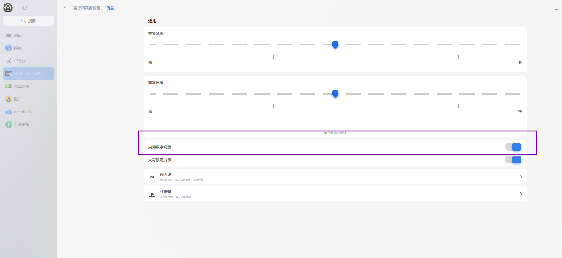Screen dimensions: 562x258
Task: Click the 通用 section heading
Action: (x=152, y=21)
